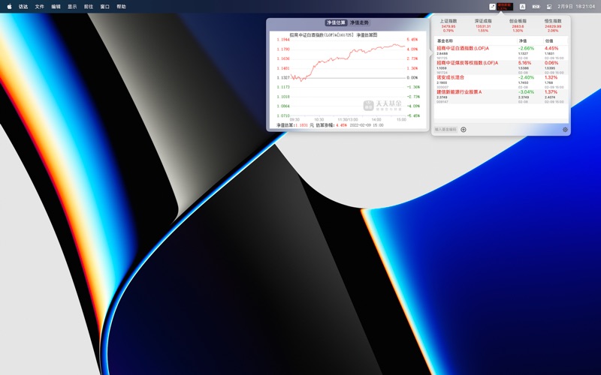Click the 净值估算 1.1831 元 footer text
This screenshot has height=375, width=601.
[x=294, y=125]
